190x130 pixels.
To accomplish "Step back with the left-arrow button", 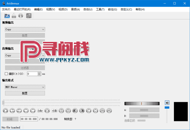I will 12,111.
